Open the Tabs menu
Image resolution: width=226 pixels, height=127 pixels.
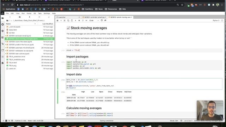[40, 13]
